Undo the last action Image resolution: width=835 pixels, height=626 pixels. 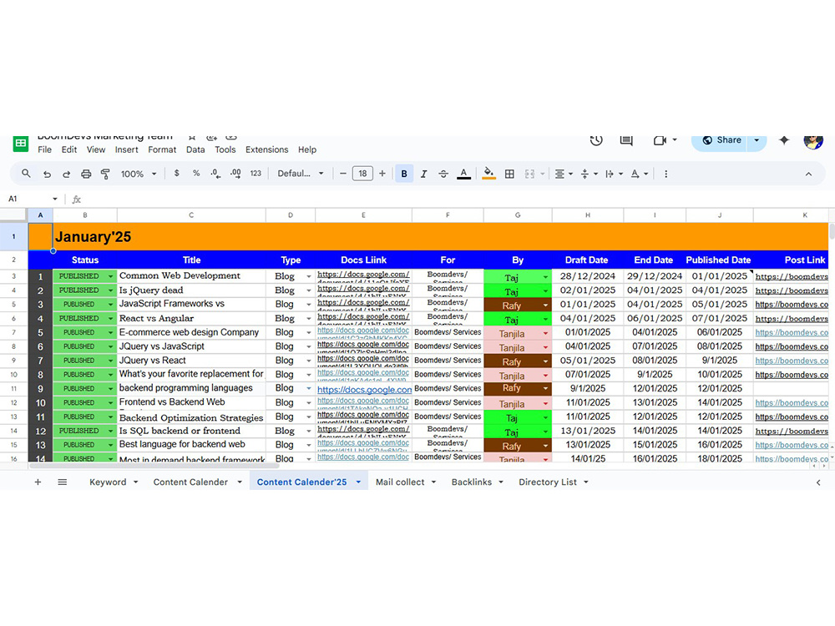click(x=47, y=174)
